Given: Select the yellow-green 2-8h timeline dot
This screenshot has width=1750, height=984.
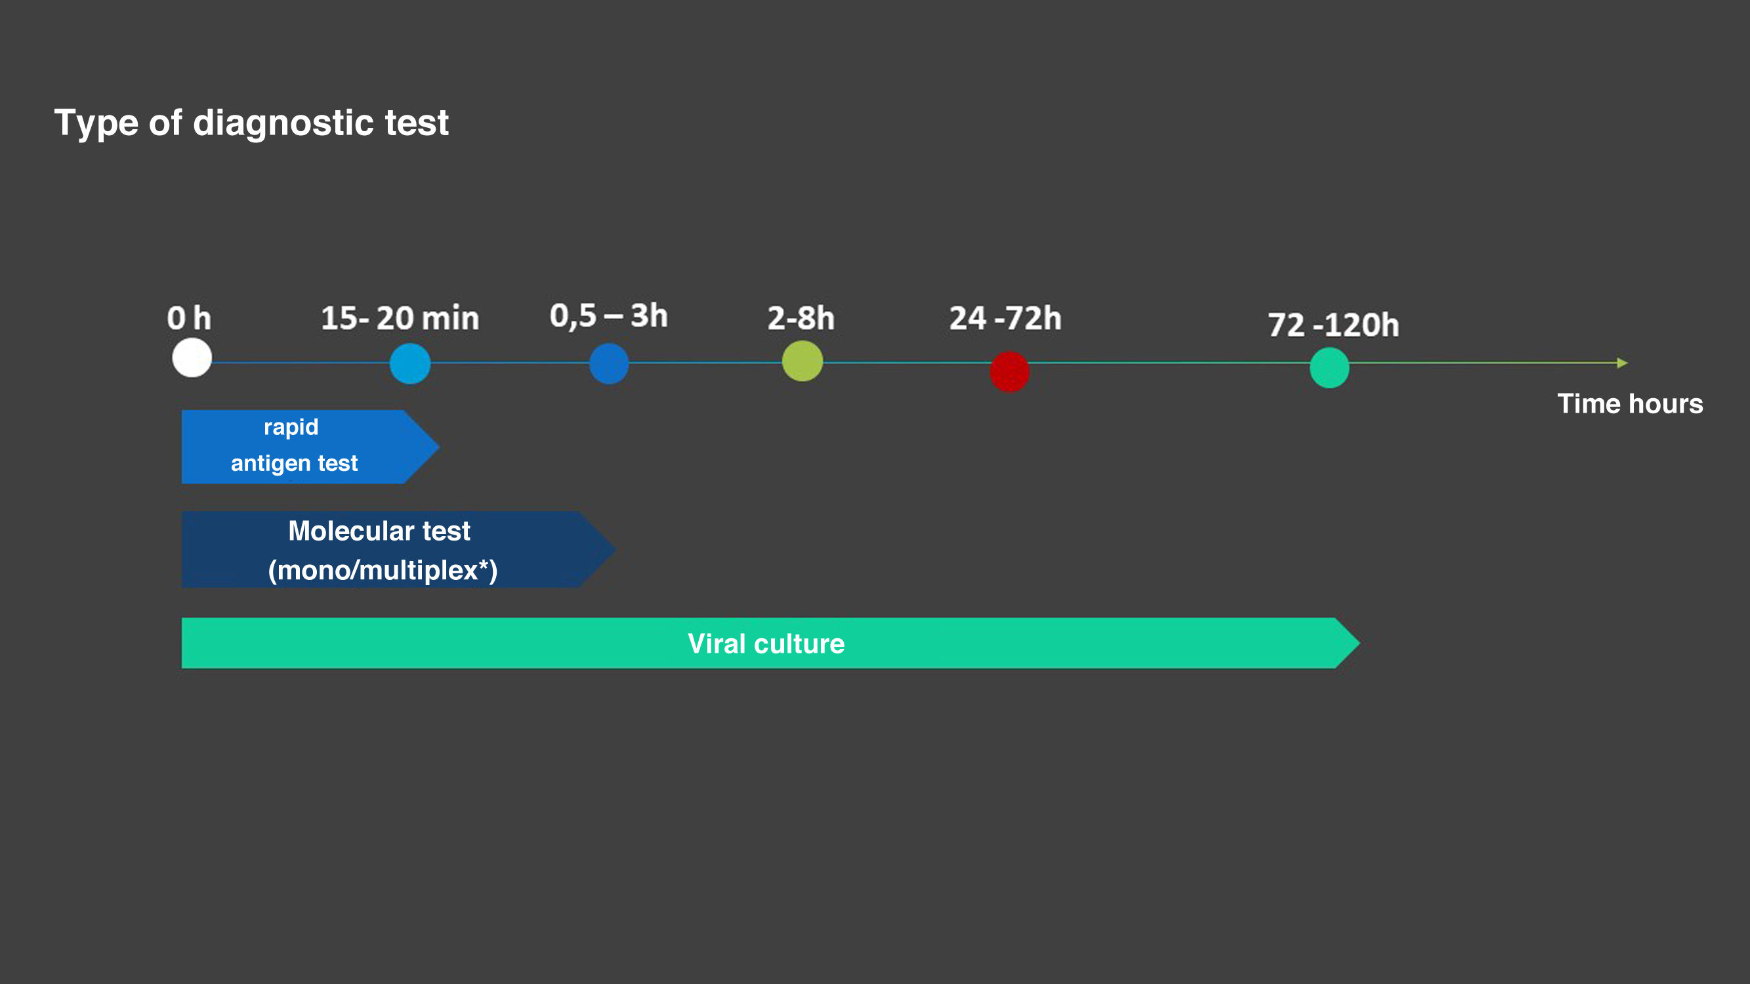Looking at the screenshot, I should pos(802,361).
